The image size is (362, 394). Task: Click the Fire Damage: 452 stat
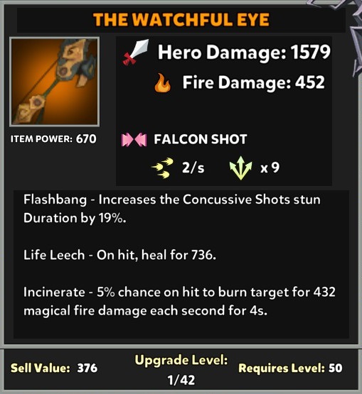253,82
